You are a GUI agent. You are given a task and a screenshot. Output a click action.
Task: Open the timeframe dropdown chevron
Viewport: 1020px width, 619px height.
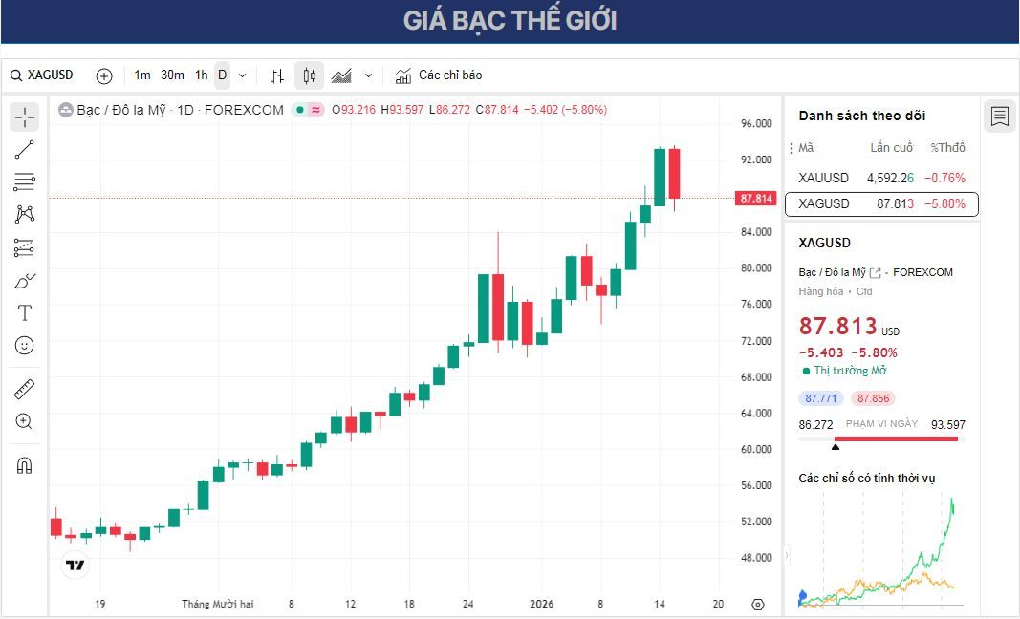tap(242, 75)
